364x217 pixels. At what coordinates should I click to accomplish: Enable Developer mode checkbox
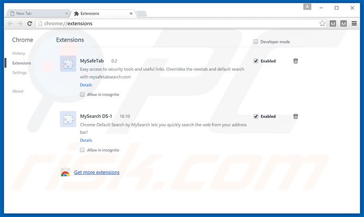[256, 42]
